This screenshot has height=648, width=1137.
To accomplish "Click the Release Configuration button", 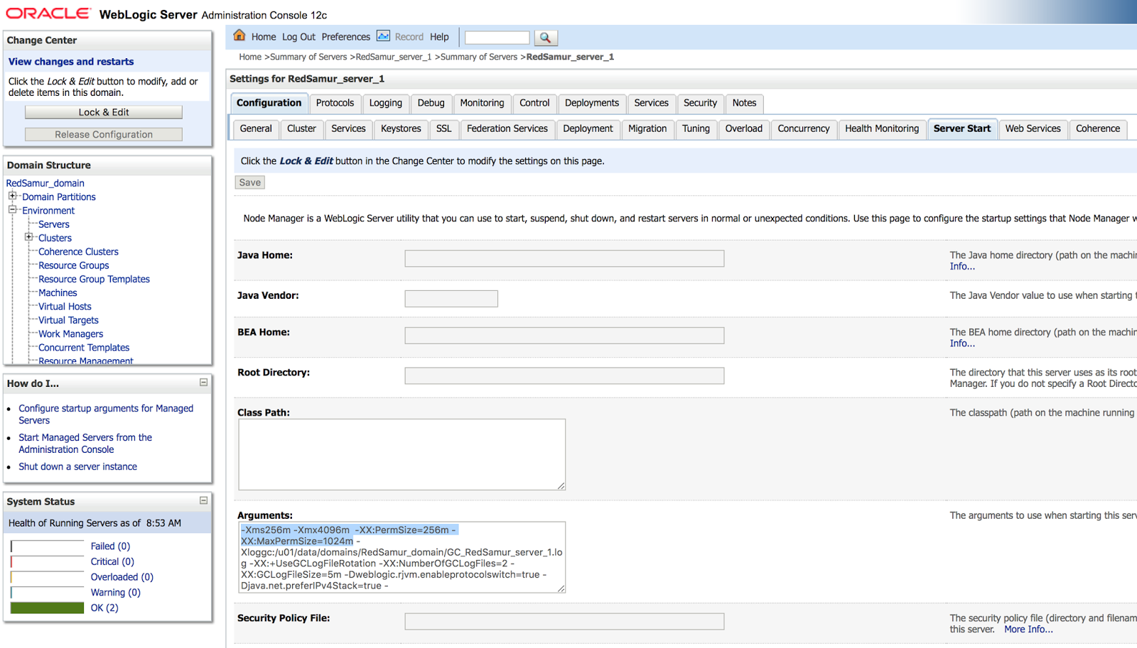I will coord(104,134).
